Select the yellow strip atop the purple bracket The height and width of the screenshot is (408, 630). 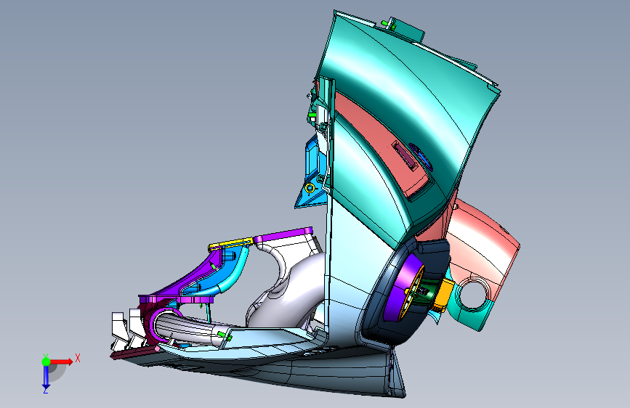click(x=230, y=243)
